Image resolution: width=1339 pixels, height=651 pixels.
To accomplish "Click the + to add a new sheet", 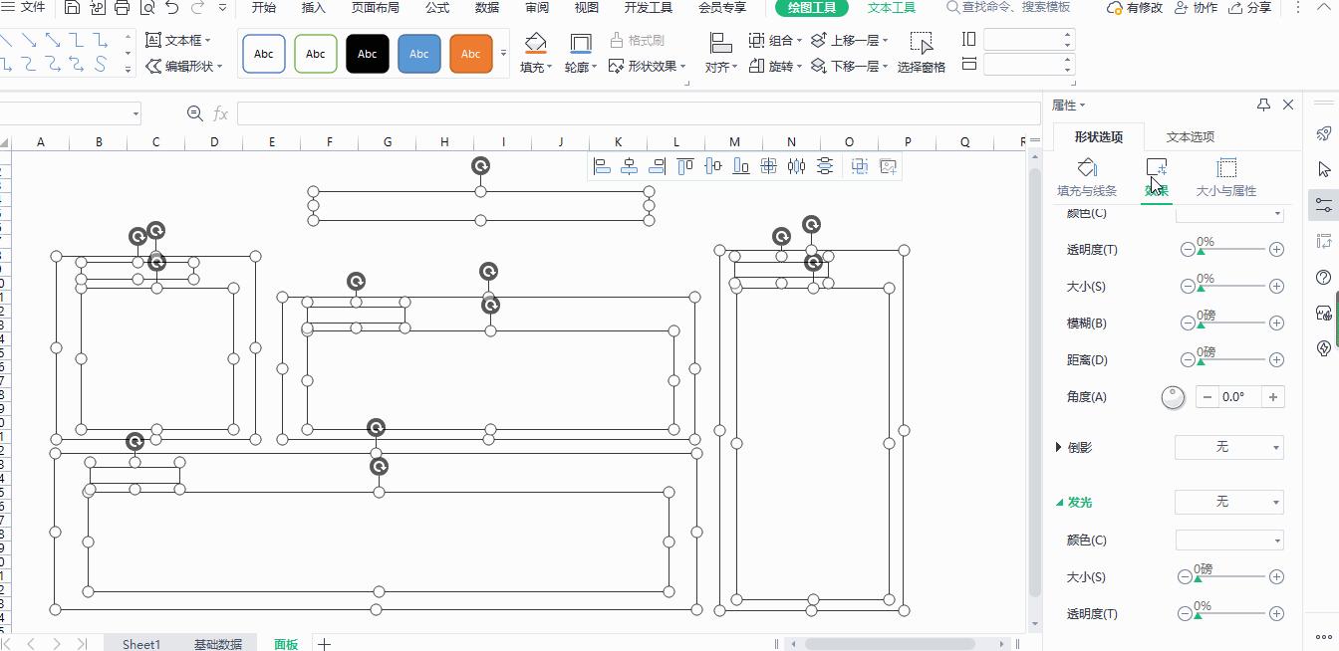I will coord(324,644).
